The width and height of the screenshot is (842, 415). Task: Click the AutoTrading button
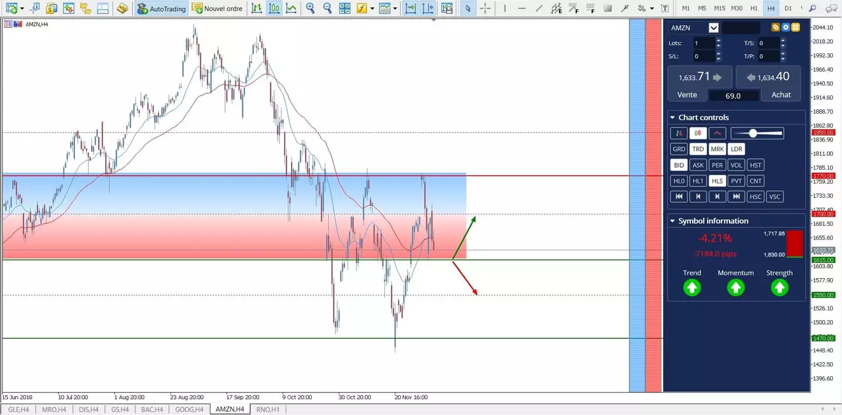click(x=161, y=9)
